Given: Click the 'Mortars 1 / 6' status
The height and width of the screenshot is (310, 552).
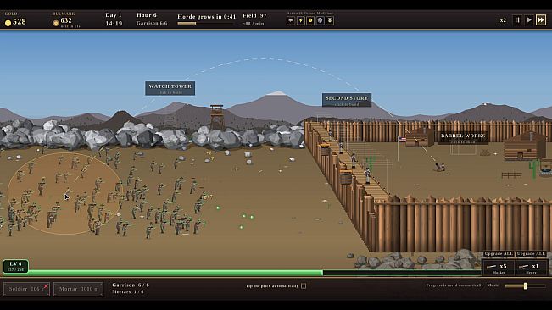Looking at the screenshot, I should click(x=128, y=291).
